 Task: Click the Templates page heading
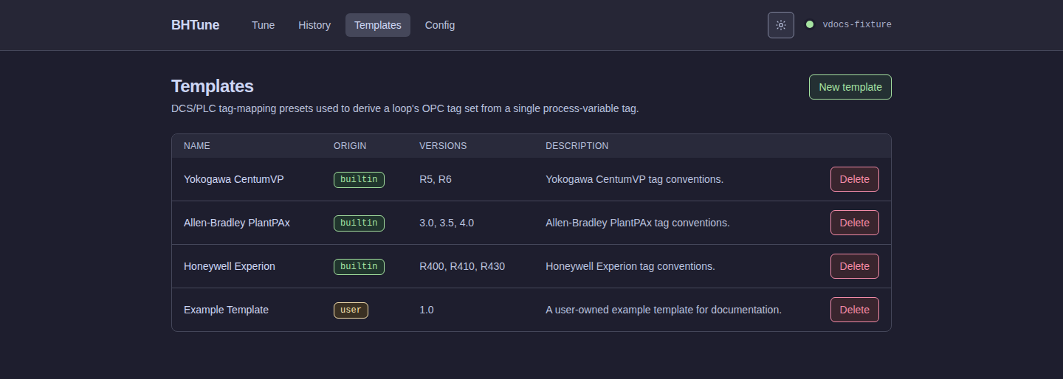tap(213, 86)
